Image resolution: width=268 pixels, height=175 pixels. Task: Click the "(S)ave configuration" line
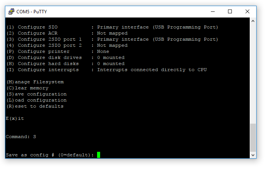pos(37,94)
